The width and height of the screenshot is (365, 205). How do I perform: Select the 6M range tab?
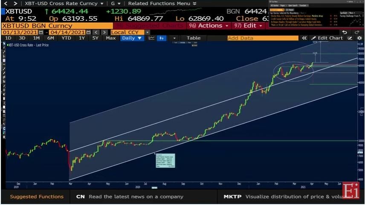50,38
